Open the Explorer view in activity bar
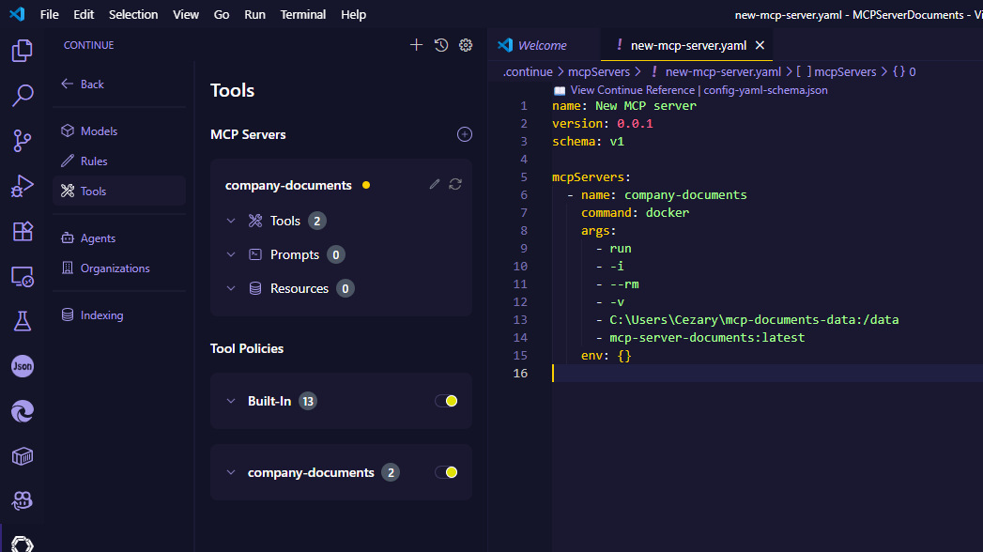The height and width of the screenshot is (552, 983). click(22, 50)
